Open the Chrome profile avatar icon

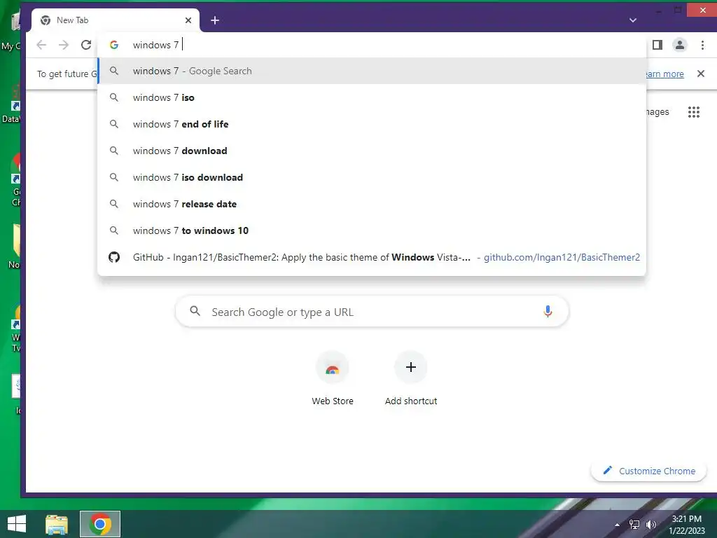[x=679, y=45]
